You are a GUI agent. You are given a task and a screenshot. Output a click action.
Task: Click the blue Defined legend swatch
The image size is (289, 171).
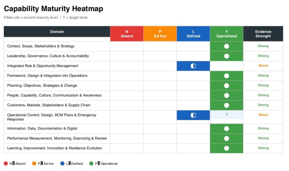pyautogui.click(x=62, y=163)
